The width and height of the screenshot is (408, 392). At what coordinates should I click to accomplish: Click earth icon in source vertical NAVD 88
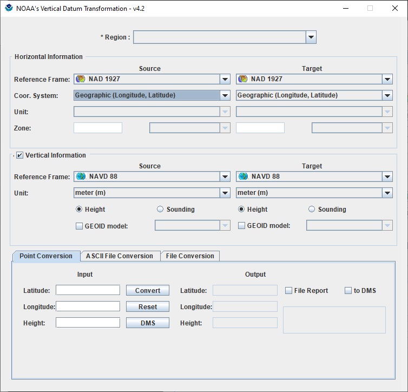(81, 176)
